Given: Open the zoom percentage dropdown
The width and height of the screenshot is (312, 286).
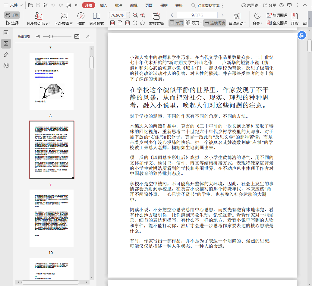Looking at the screenshot, I should (128, 15).
